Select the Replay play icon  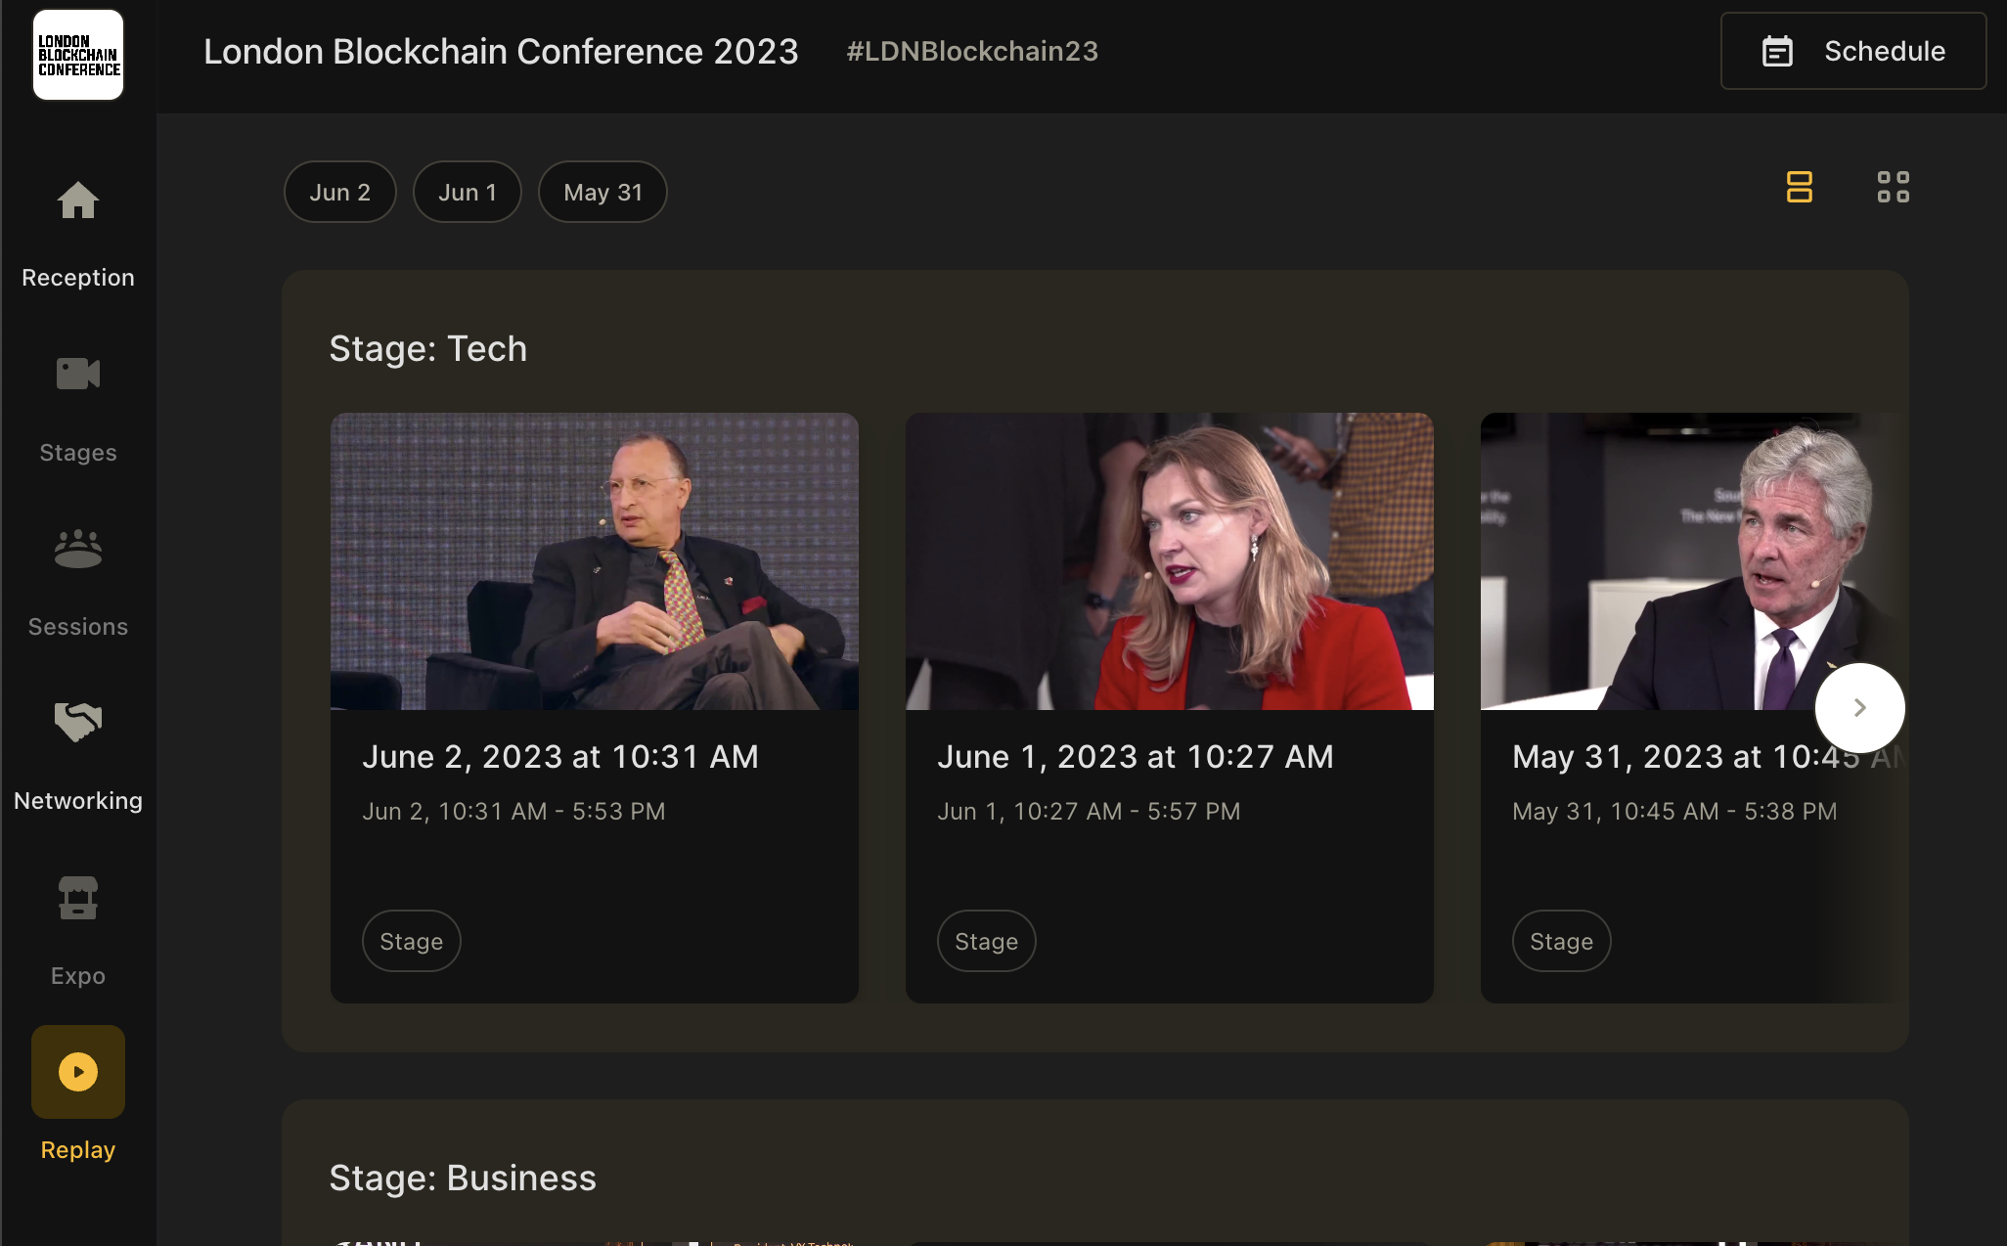click(x=78, y=1072)
